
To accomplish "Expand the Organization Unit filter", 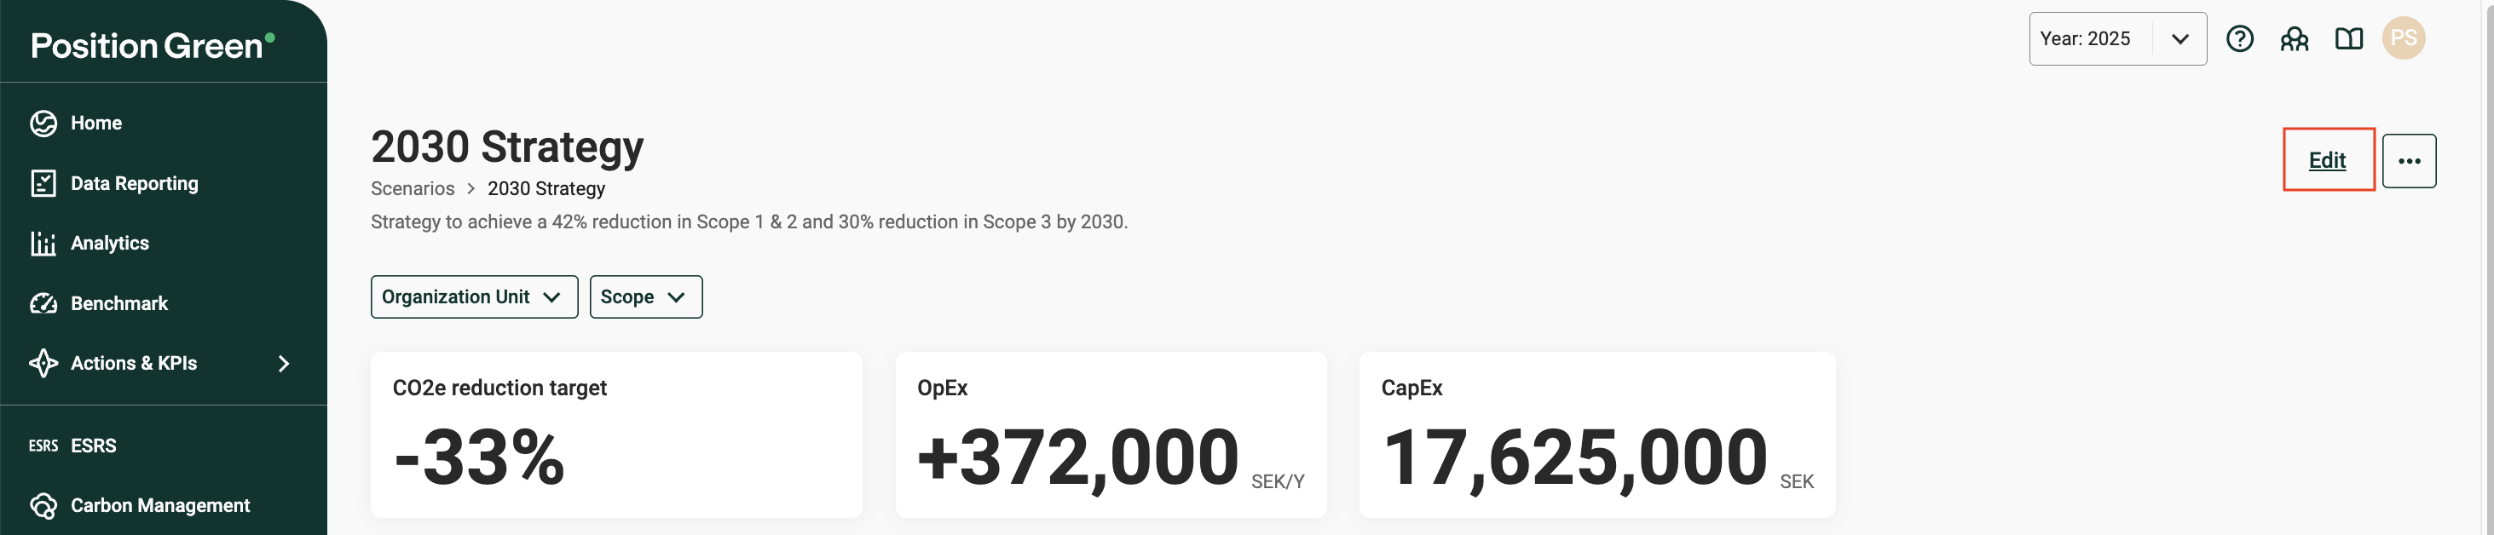I will [x=473, y=297].
